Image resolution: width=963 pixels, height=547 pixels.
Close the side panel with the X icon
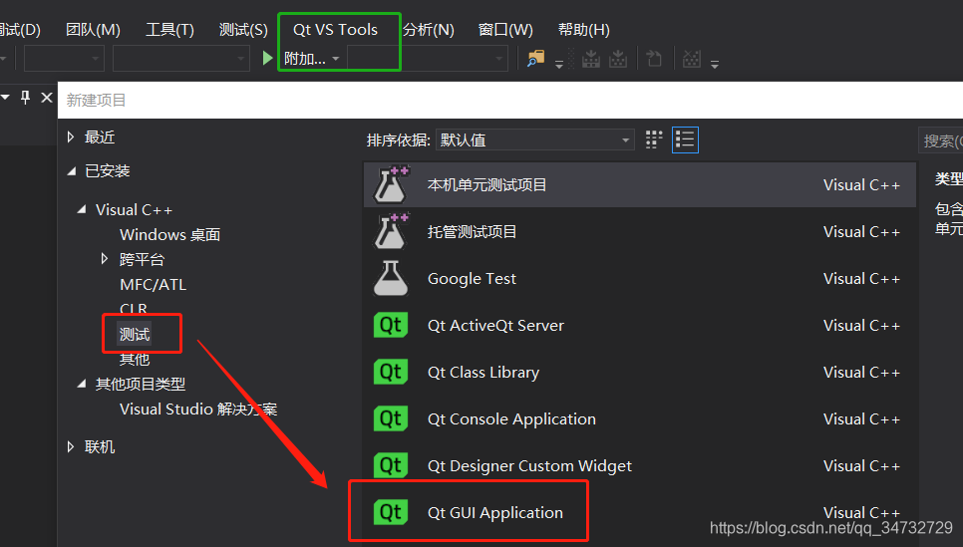coord(47,97)
